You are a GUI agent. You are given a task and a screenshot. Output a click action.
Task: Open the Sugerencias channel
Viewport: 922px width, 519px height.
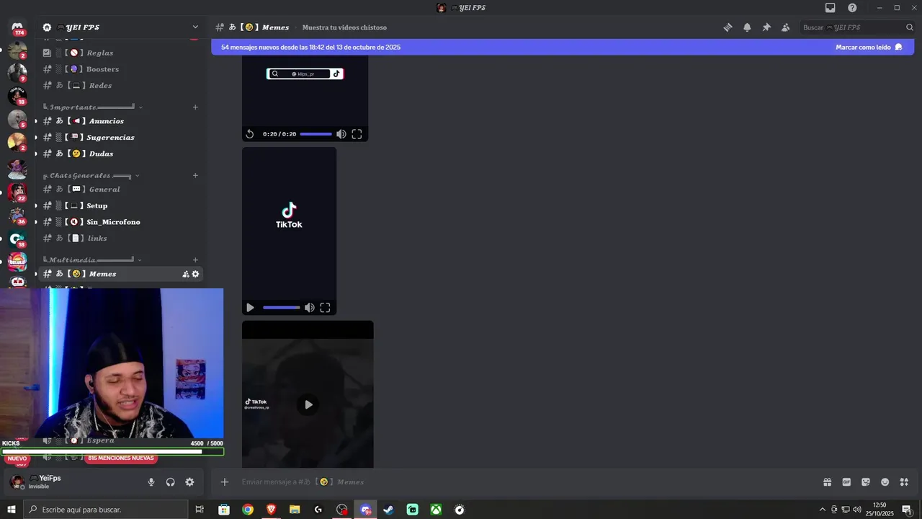pyautogui.click(x=121, y=137)
